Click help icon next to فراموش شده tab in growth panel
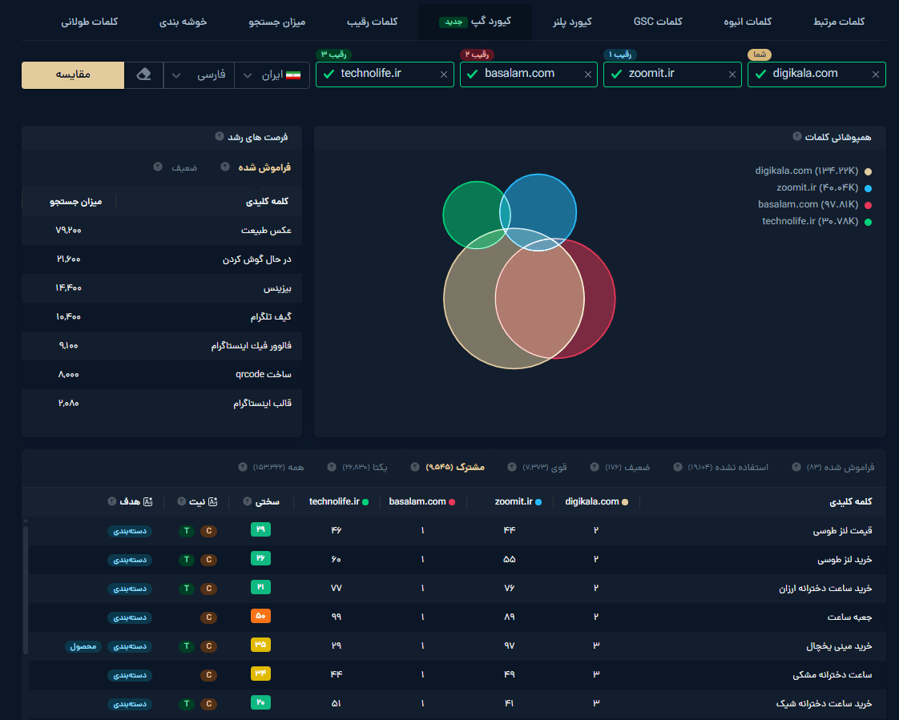This screenshot has height=720, width=899. (x=225, y=167)
